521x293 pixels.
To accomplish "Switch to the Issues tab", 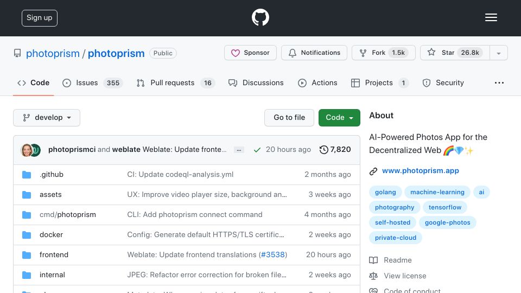I will pos(92,82).
